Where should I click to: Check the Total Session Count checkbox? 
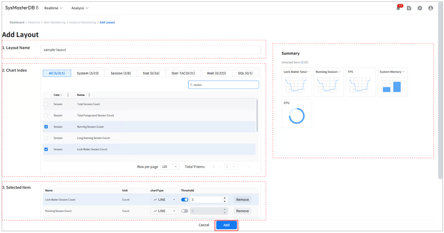46,104
